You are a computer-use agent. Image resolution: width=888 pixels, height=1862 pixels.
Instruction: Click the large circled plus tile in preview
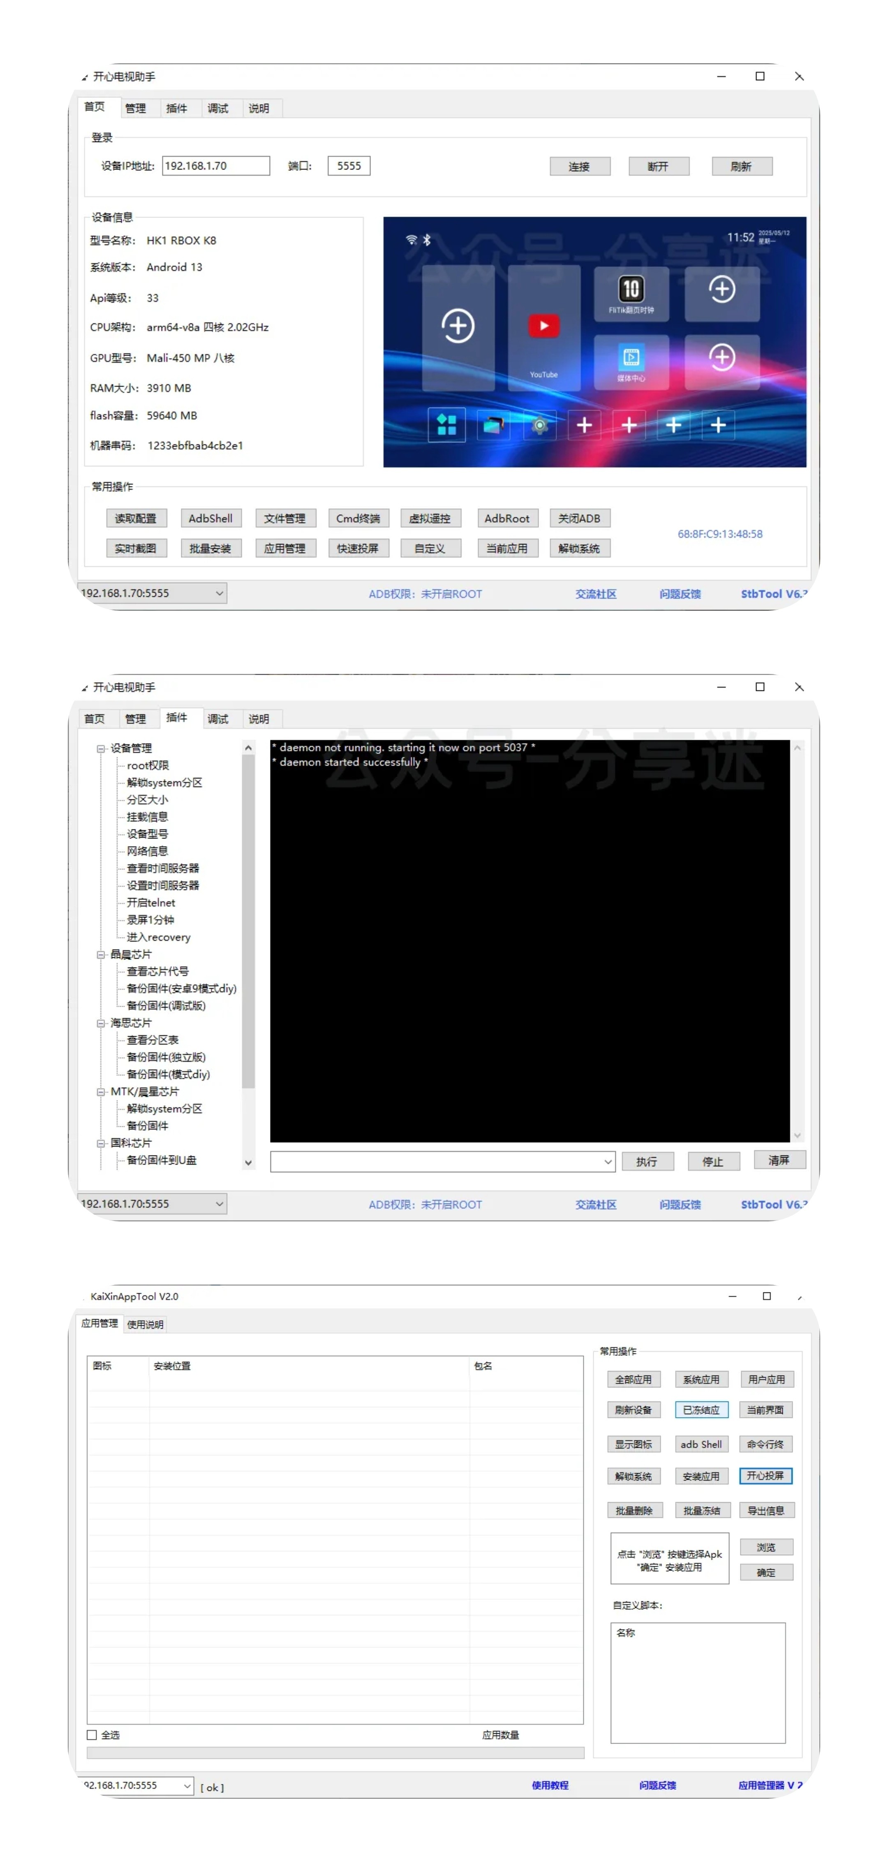coord(458,326)
